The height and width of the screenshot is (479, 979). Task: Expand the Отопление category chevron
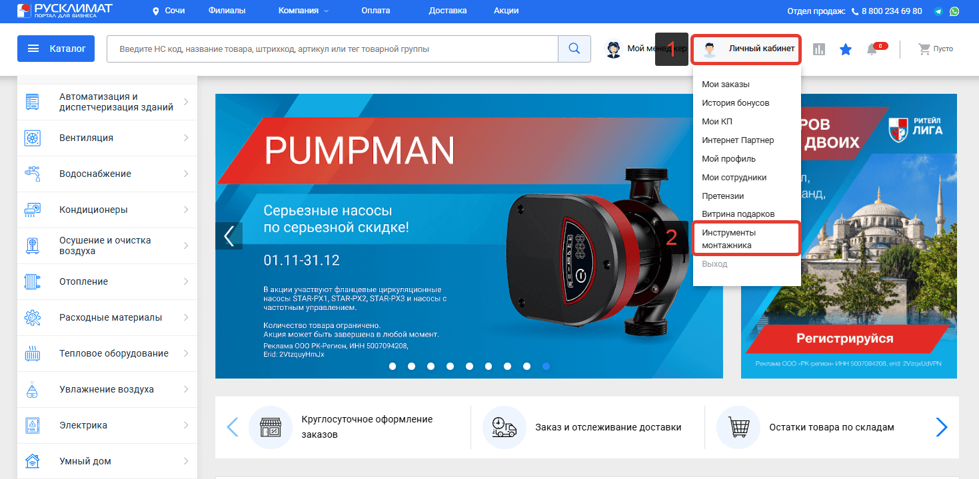(x=186, y=281)
